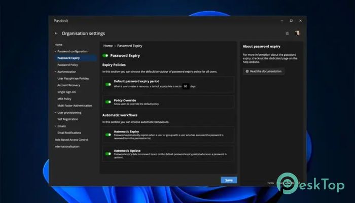Click the 90 days input field
Screen dimensions: 355x203
pos(186,86)
